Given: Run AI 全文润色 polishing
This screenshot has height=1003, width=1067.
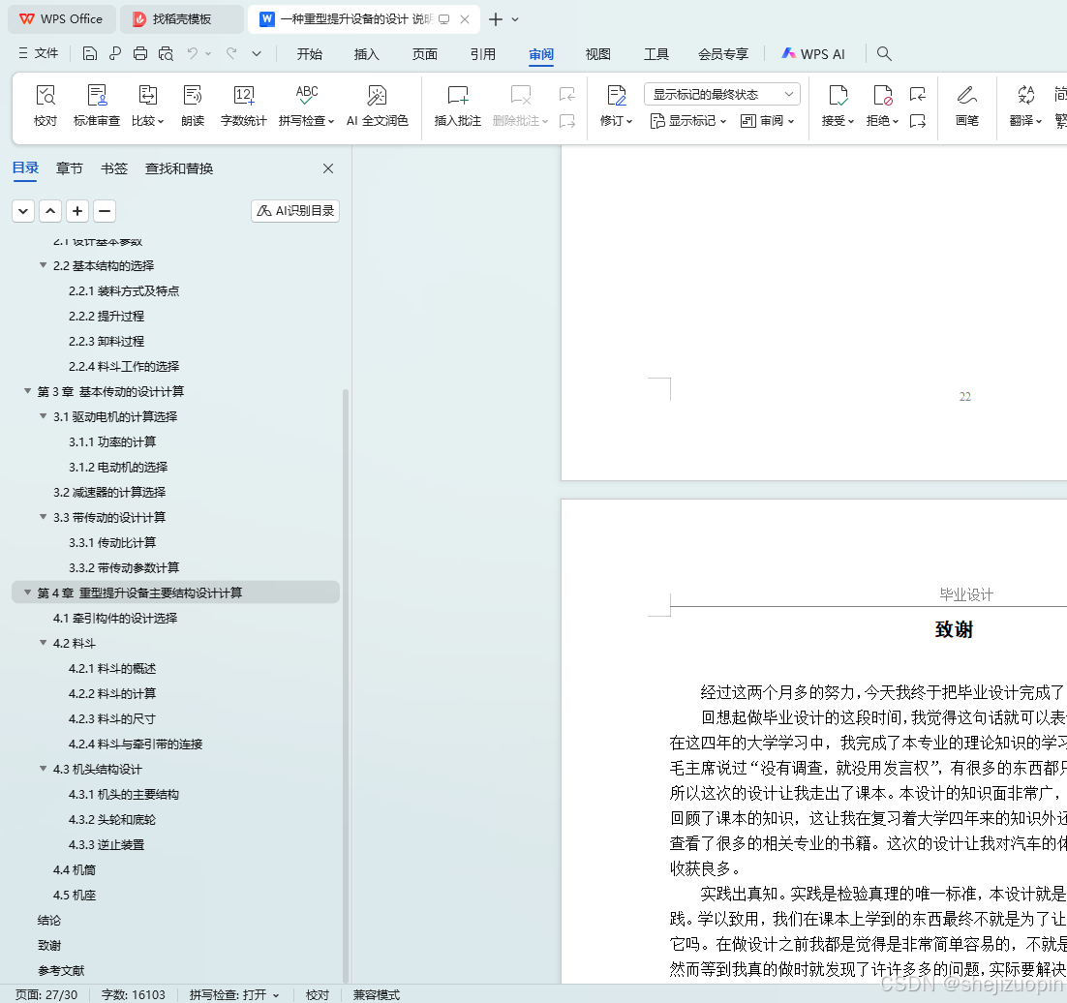Looking at the screenshot, I should point(377,106).
